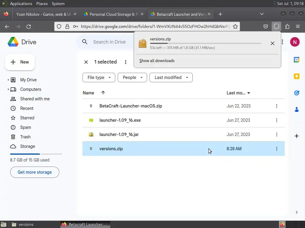Click the versions.zip package icon in downloads
The height and width of the screenshot is (228, 305).
click(142, 43)
